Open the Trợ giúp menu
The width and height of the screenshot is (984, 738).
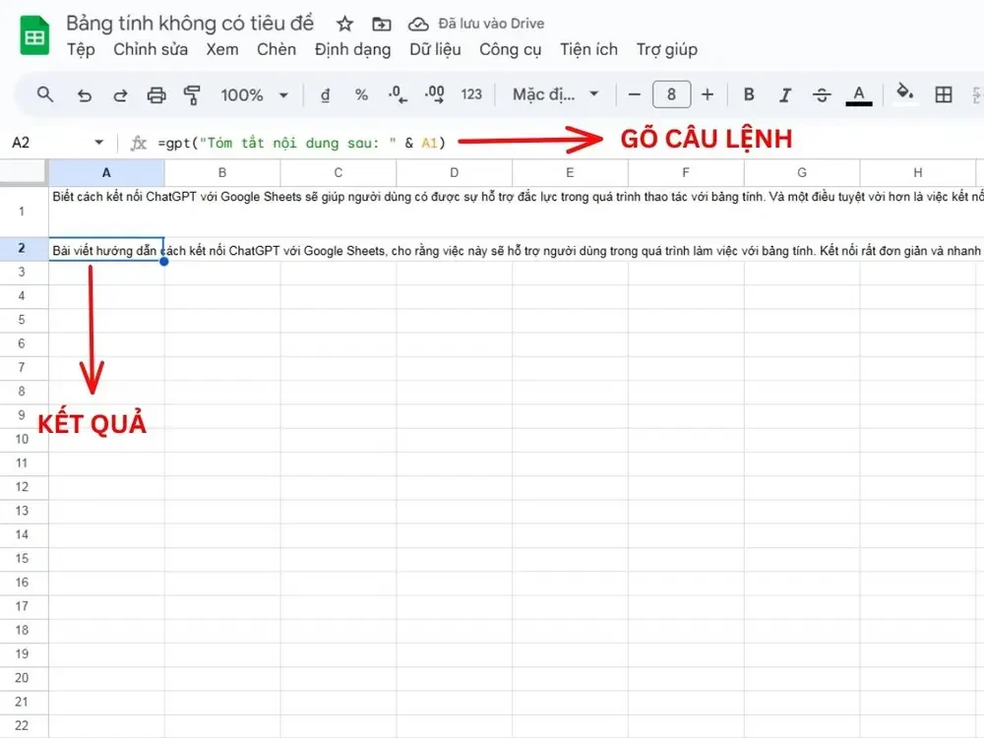click(666, 49)
